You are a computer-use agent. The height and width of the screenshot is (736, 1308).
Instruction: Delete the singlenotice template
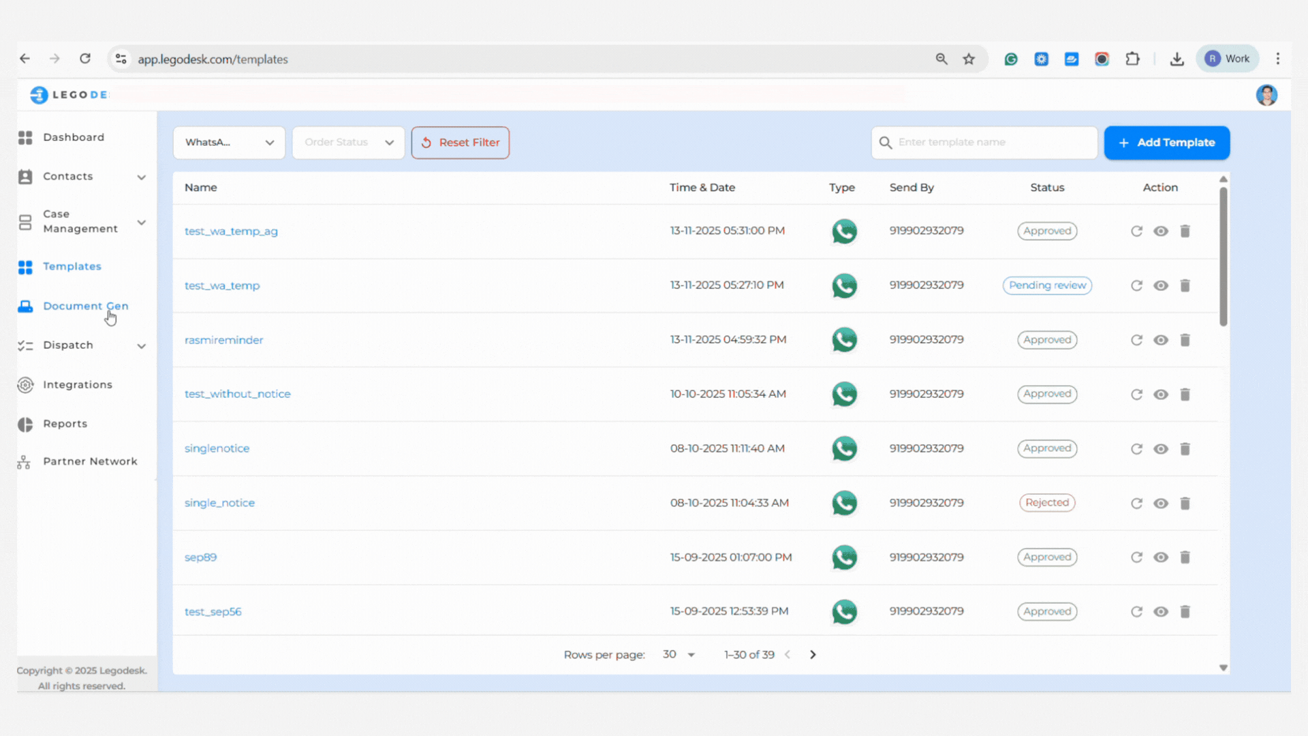click(x=1185, y=449)
